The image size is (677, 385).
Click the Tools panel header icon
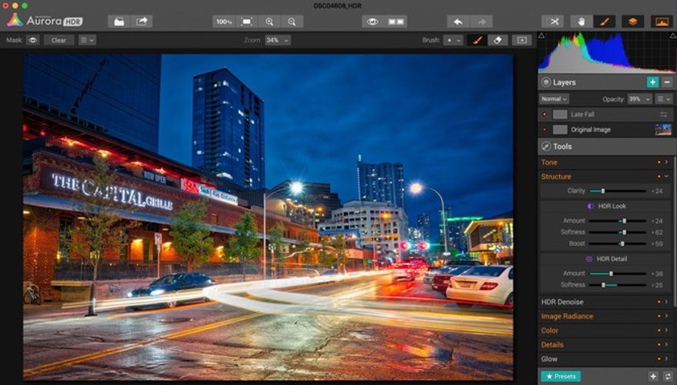[546, 147]
